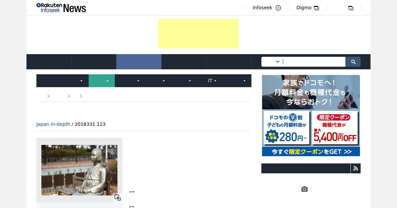Viewport: 397px width, 208px height.
Task: Open the Digmo header link
Action: pyautogui.click(x=304, y=8)
